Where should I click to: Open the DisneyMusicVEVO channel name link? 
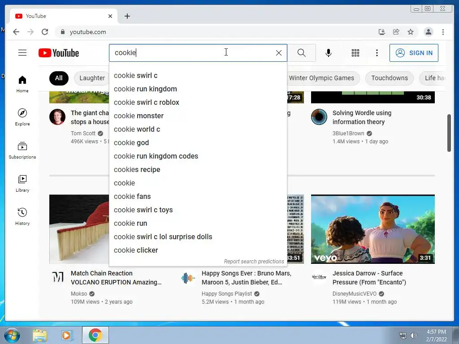(354, 294)
